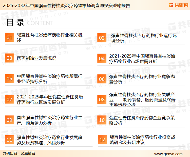The height and width of the screenshot is (157, 190).
Task: Click the 06 number icon
Action: click(x=102, y=79)
